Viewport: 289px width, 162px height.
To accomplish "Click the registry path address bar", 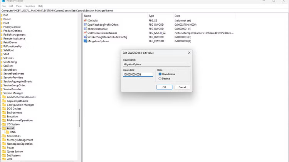I will [144, 11].
